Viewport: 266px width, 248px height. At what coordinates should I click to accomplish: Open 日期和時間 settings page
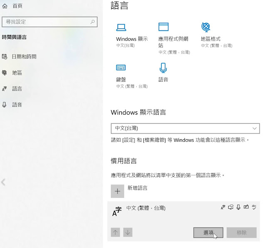point(24,56)
